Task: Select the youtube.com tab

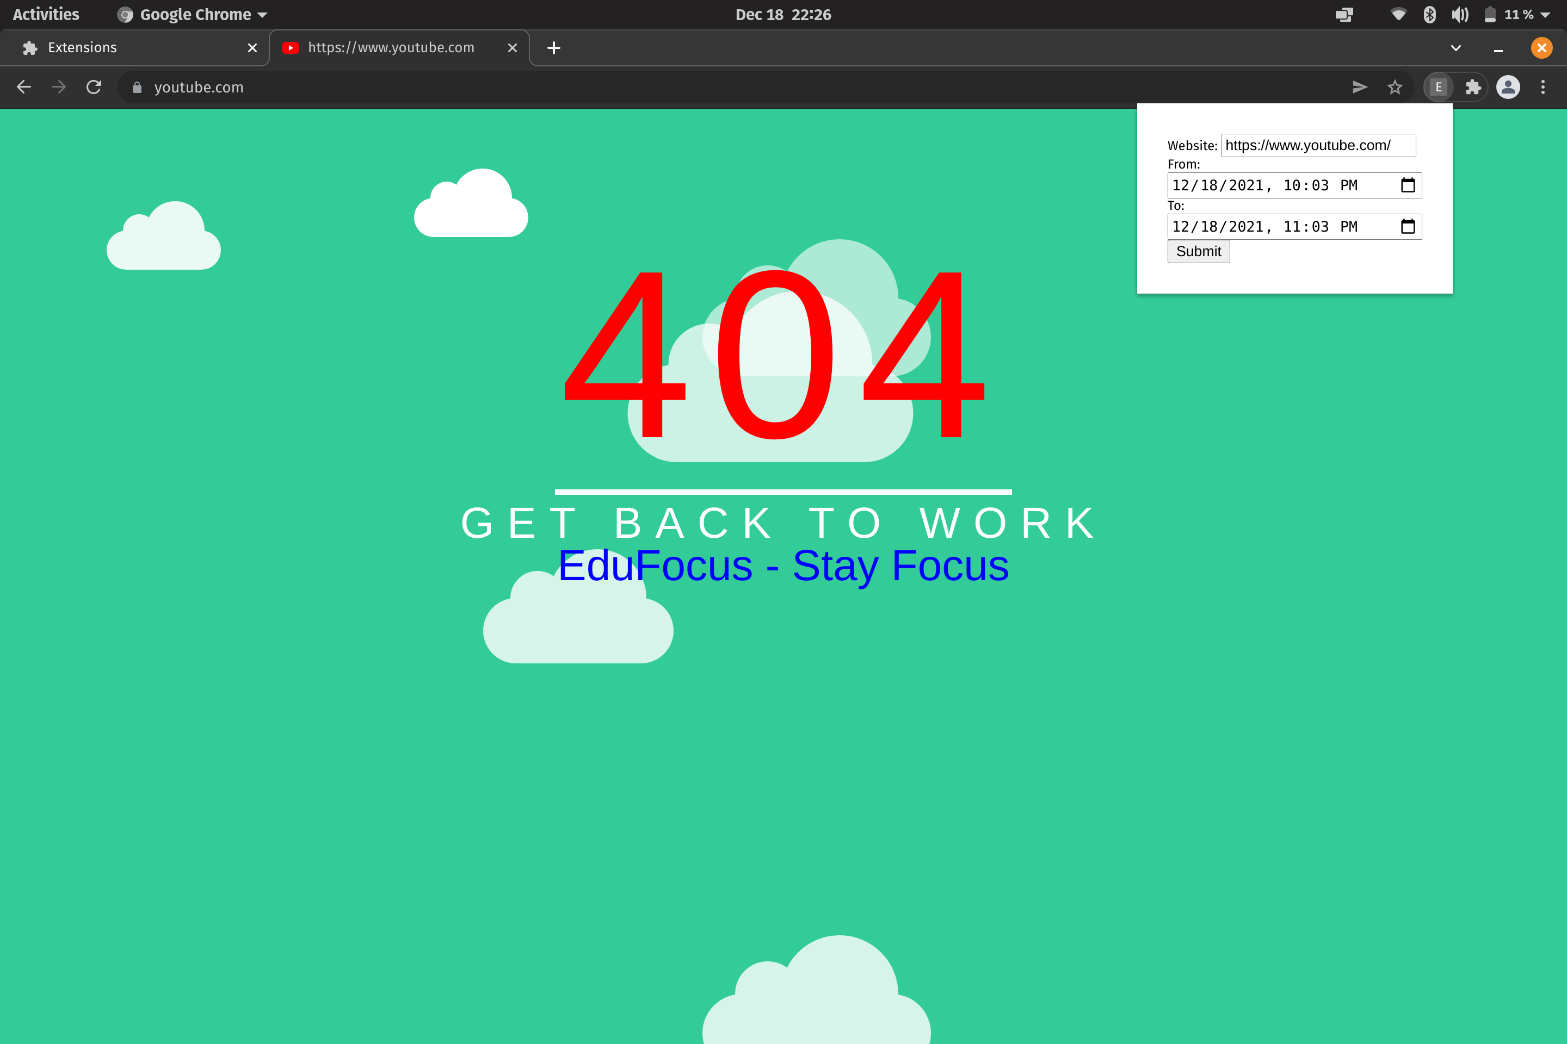Action: point(391,48)
